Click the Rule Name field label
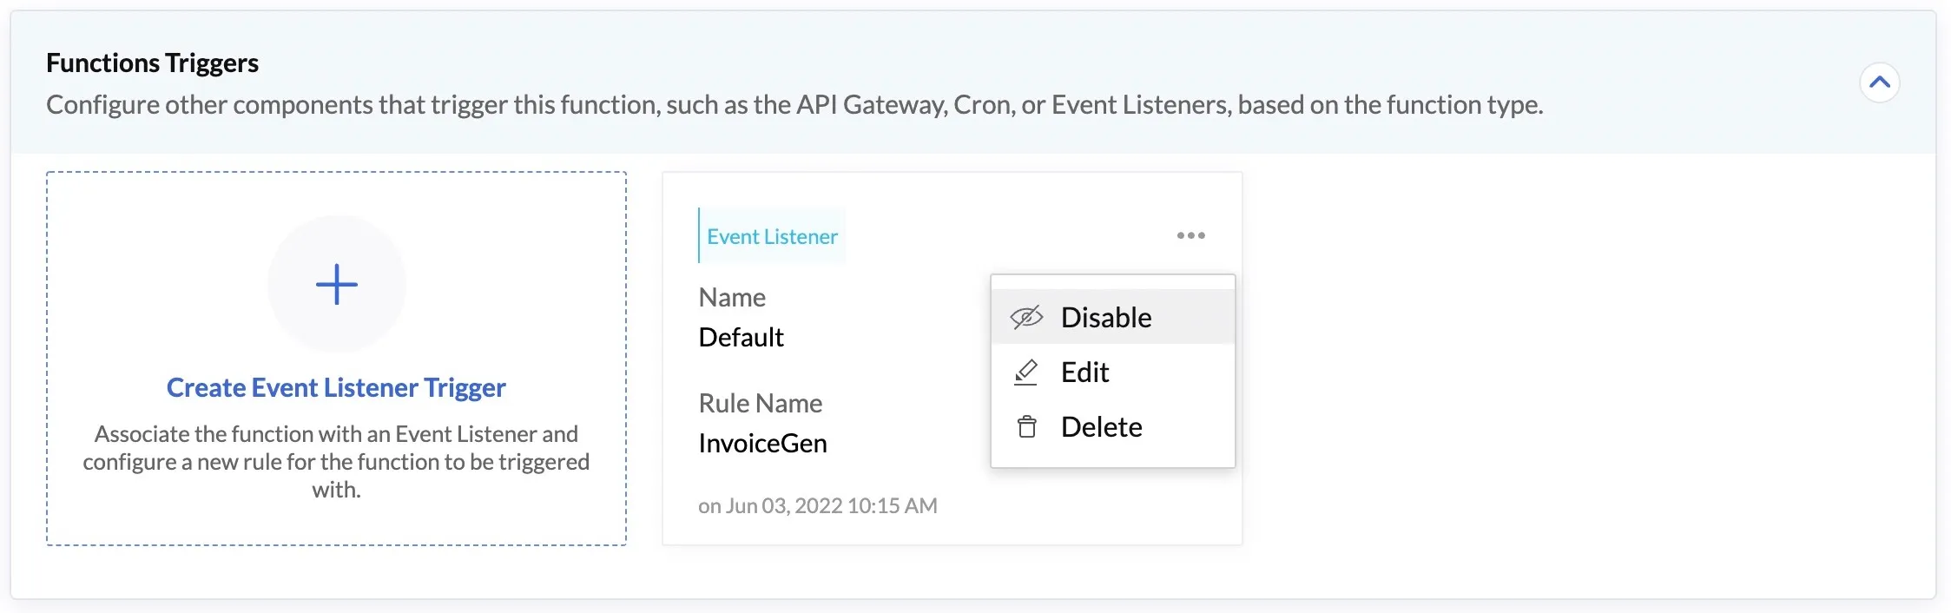1951x613 pixels. tap(760, 403)
